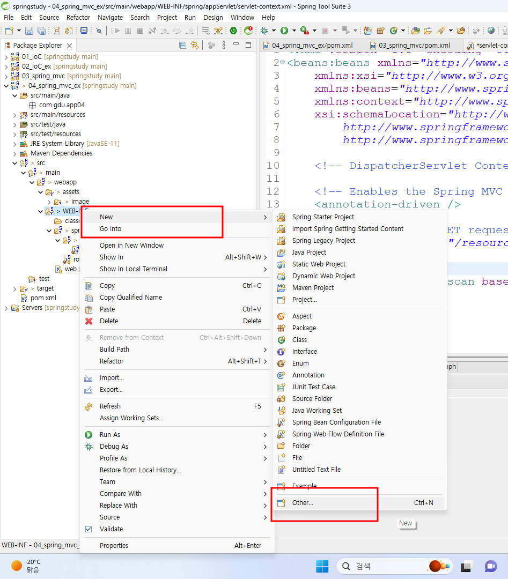The width and height of the screenshot is (508, 579).
Task: Select com.gdu.app04 package
Action: pyautogui.click(x=62, y=105)
